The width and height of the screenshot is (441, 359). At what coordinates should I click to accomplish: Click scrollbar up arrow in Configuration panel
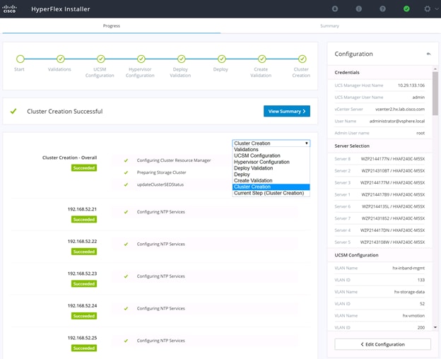(x=435, y=69)
